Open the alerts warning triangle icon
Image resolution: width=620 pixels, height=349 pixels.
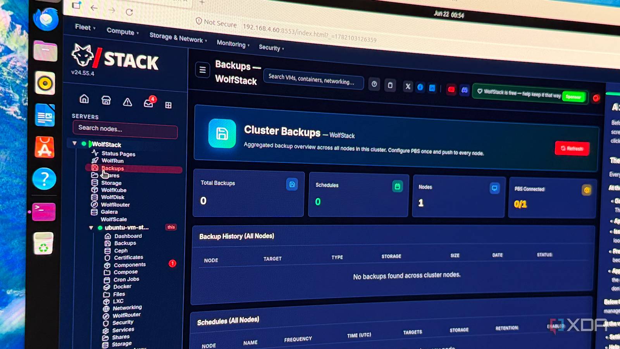click(127, 102)
